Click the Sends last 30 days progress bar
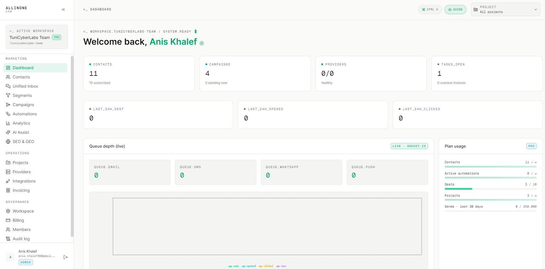 (x=490, y=211)
